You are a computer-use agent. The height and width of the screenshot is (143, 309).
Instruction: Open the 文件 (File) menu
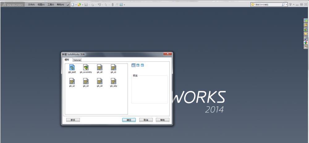pos(31,5)
